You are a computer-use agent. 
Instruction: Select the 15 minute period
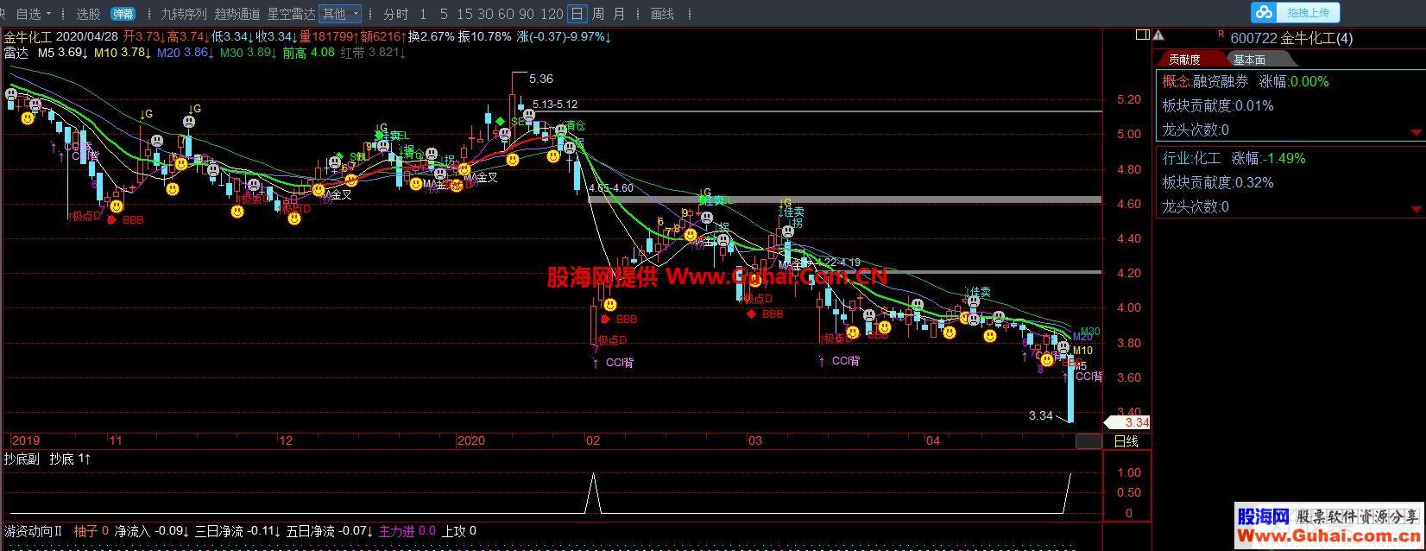pyautogui.click(x=464, y=14)
